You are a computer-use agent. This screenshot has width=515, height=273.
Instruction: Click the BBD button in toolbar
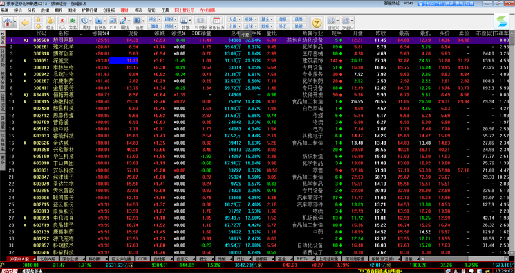coord(154,26)
